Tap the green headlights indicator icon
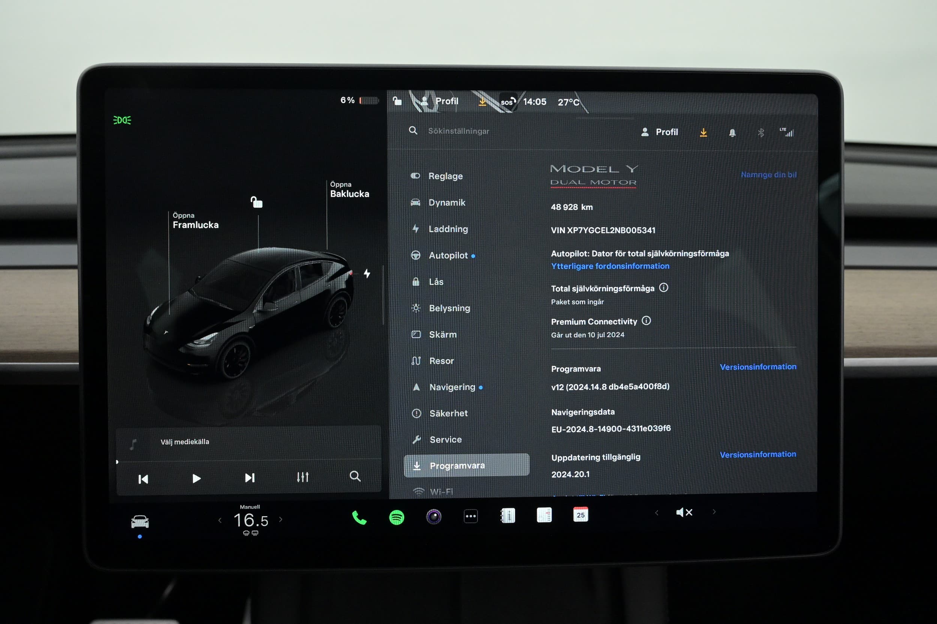The image size is (937, 624). tap(122, 120)
